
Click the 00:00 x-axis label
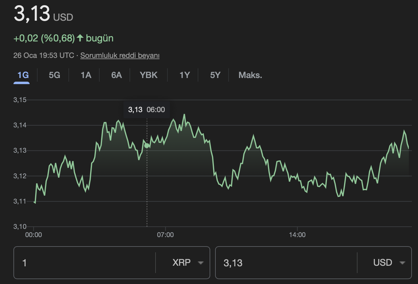click(34, 235)
